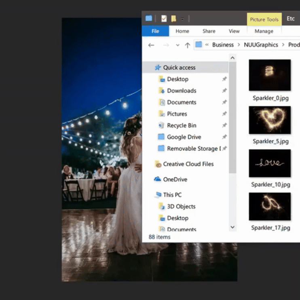Click NUUGraphics in the address path
Screen dimensions: 300x300
261,45
